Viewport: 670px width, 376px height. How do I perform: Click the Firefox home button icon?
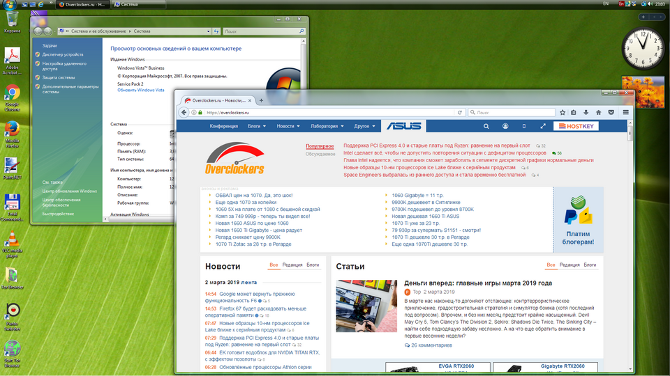[598, 112]
